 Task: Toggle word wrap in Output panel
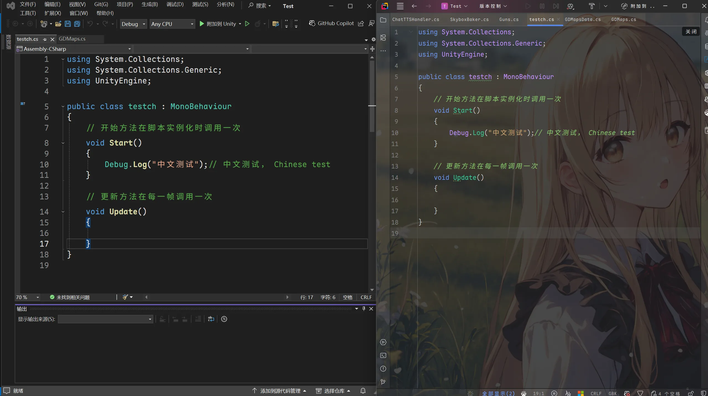coord(211,319)
